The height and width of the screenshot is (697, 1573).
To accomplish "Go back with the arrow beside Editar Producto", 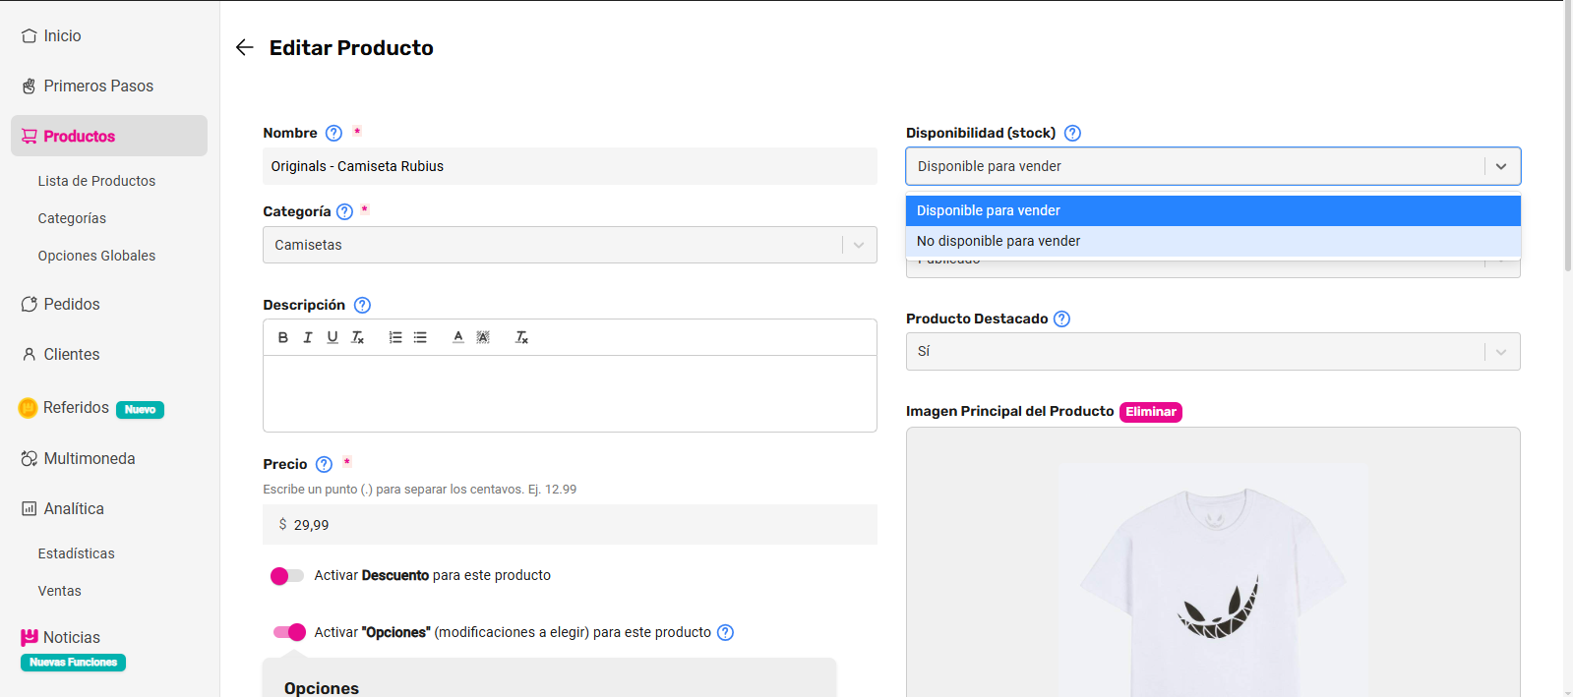I will click(245, 47).
